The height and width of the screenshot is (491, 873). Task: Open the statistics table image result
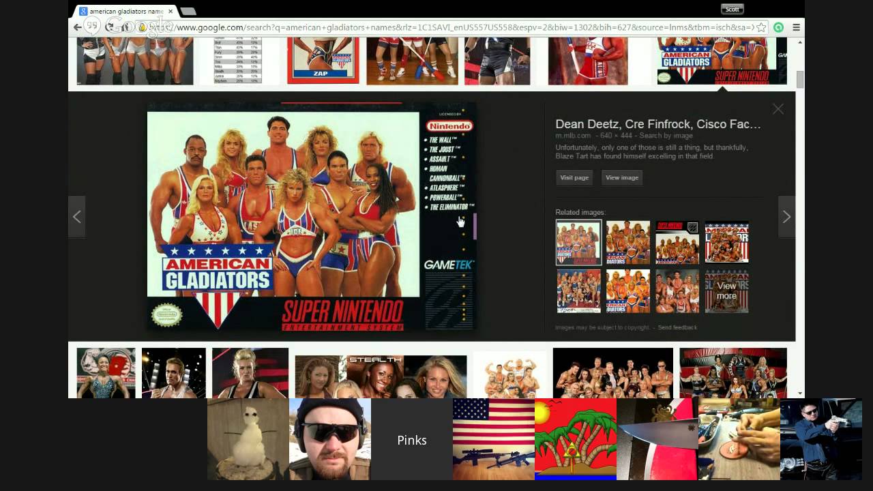[x=237, y=61]
